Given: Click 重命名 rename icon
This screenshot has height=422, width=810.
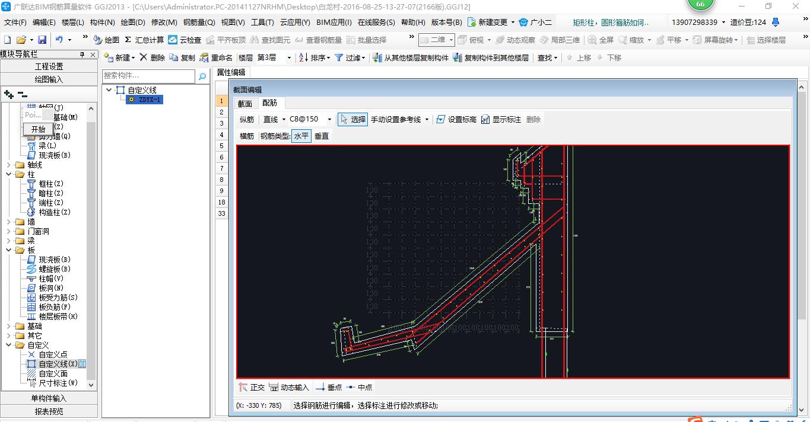Looking at the screenshot, I should 217,57.
